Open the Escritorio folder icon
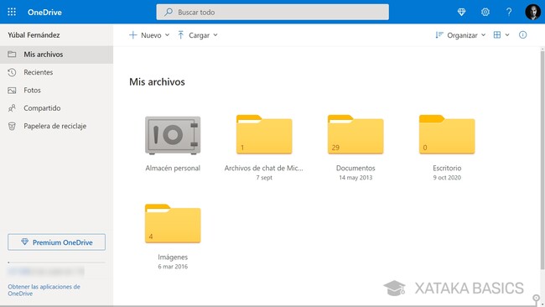 [447, 134]
